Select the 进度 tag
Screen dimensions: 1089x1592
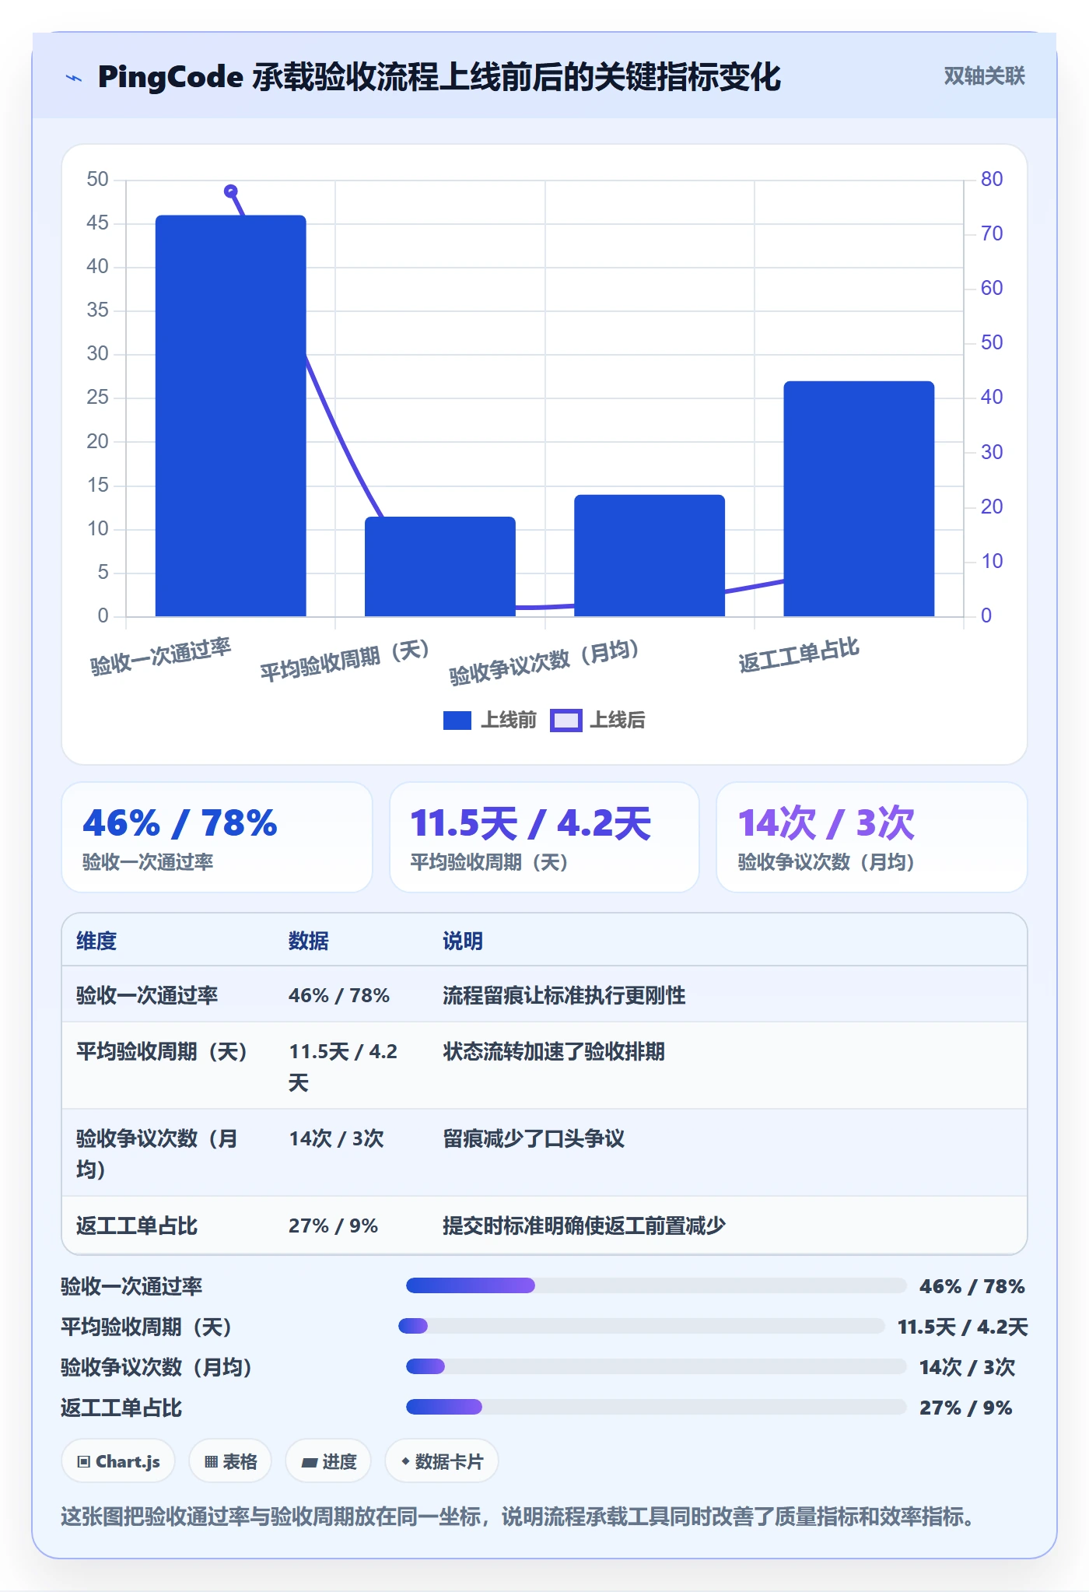[x=328, y=1461]
